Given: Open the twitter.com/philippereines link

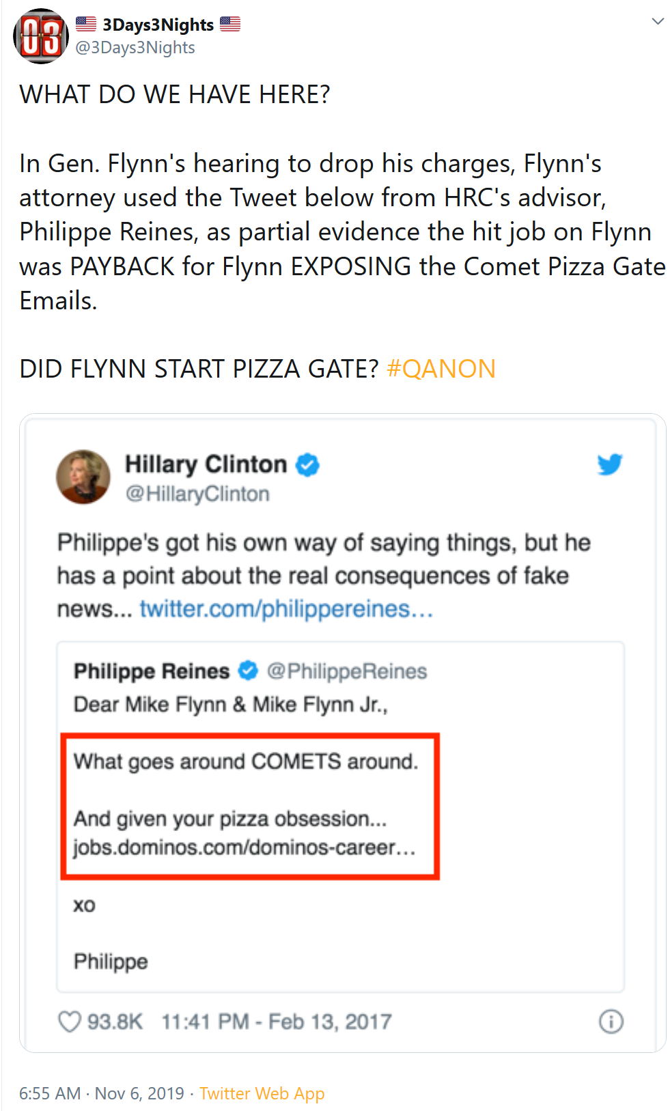Looking at the screenshot, I should [286, 608].
